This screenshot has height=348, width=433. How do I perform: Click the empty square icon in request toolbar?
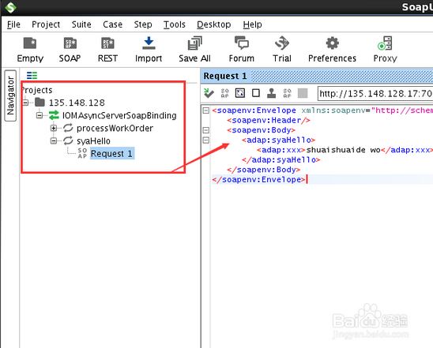(256, 93)
